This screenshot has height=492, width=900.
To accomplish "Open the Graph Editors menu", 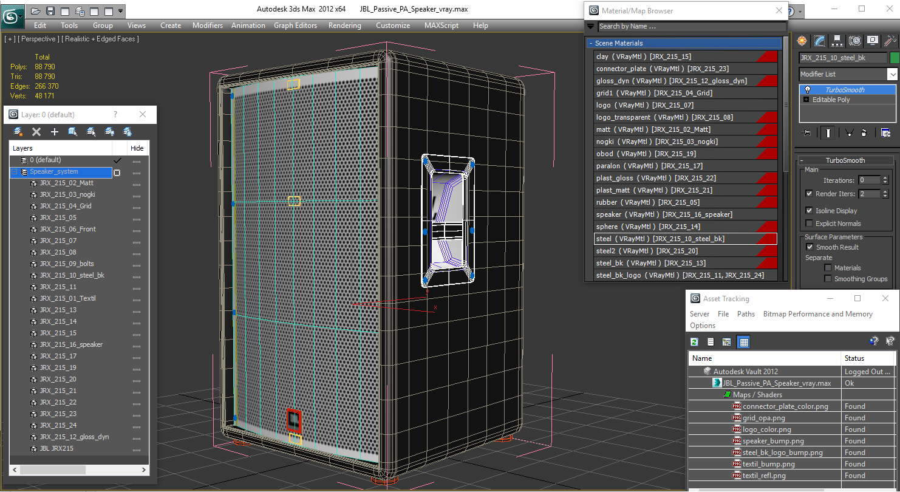I will [295, 26].
